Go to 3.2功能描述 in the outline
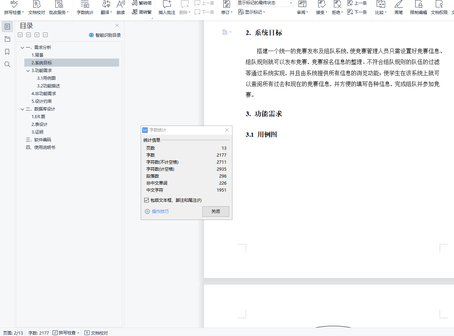This screenshot has width=454, height=336. [x=49, y=86]
